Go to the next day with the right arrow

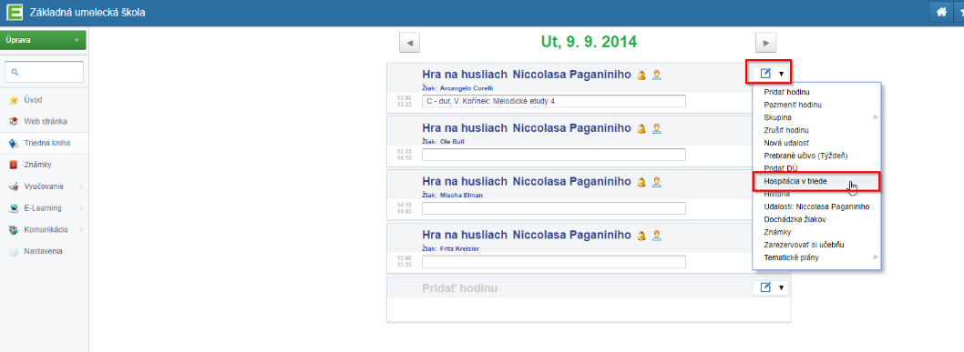coord(765,43)
